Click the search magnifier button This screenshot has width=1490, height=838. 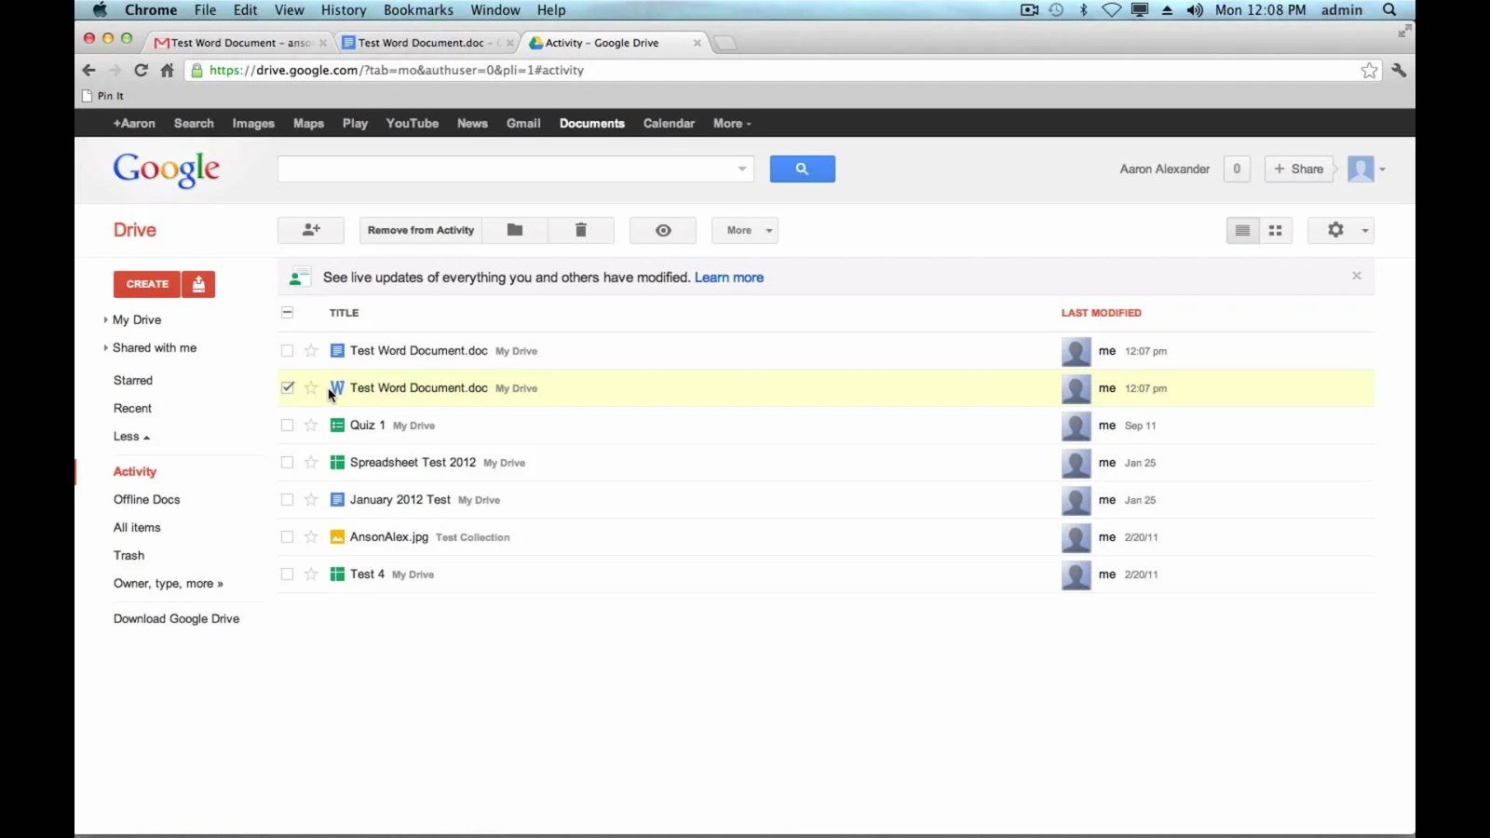(802, 169)
